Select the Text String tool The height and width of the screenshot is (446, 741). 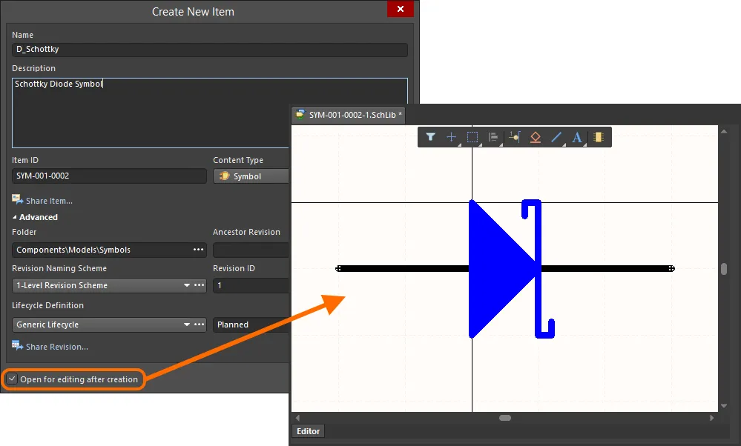(577, 137)
